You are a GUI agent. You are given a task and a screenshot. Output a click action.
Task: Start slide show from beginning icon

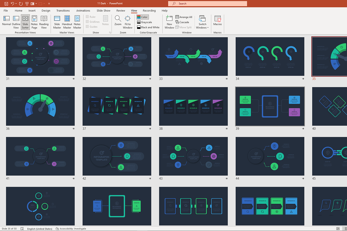pyautogui.click(x=27, y=4)
